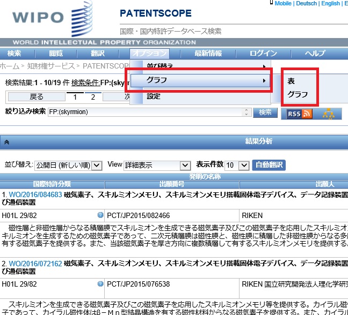This screenshot has width=348, height=315.
Task: Open the ヘルプ navigation menu
Action: (x=315, y=54)
